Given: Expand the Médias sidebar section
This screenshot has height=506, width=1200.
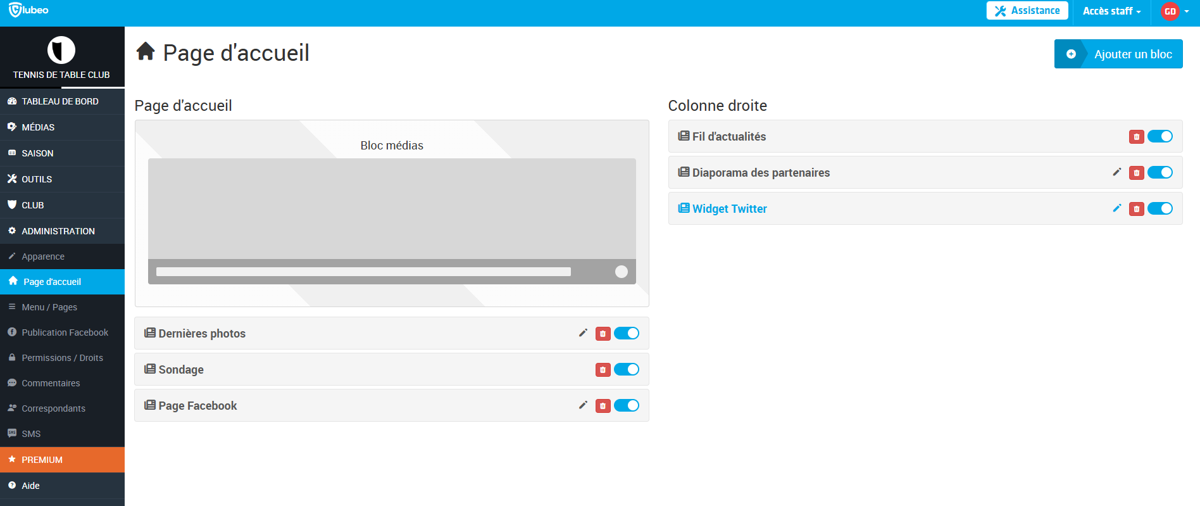Looking at the screenshot, I should 62,127.
